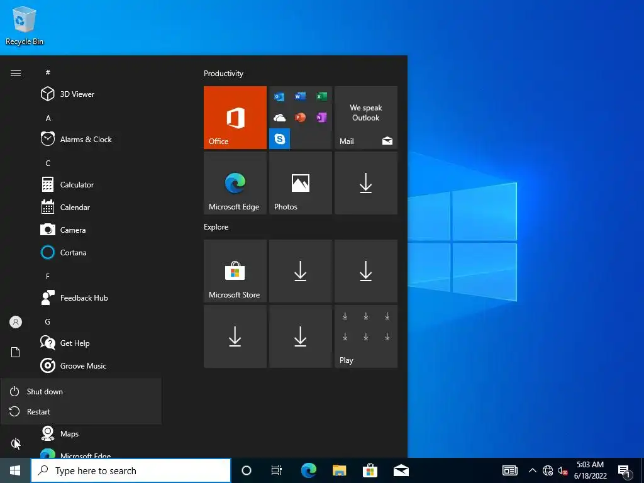Click the Windows Start button
The height and width of the screenshot is (483, 644).
pyautogui.click(x=15, y=470)
